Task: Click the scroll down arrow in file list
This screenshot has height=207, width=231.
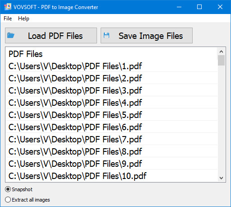Action: point(221,178)
